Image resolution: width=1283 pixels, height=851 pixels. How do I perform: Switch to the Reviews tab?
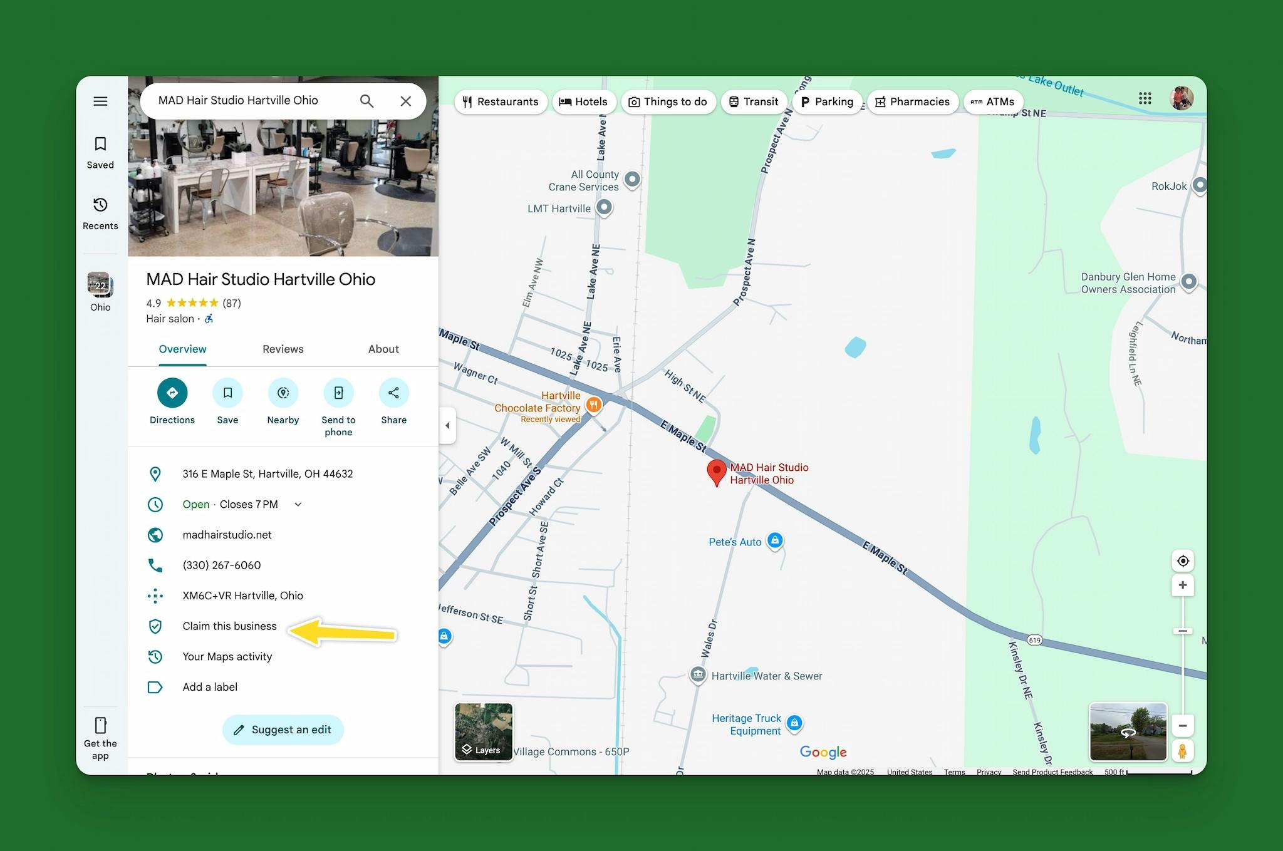click(x=283, y=349)
